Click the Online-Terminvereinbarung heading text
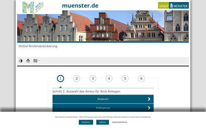The height and width of the screenshot is (129, 206). 38,46
